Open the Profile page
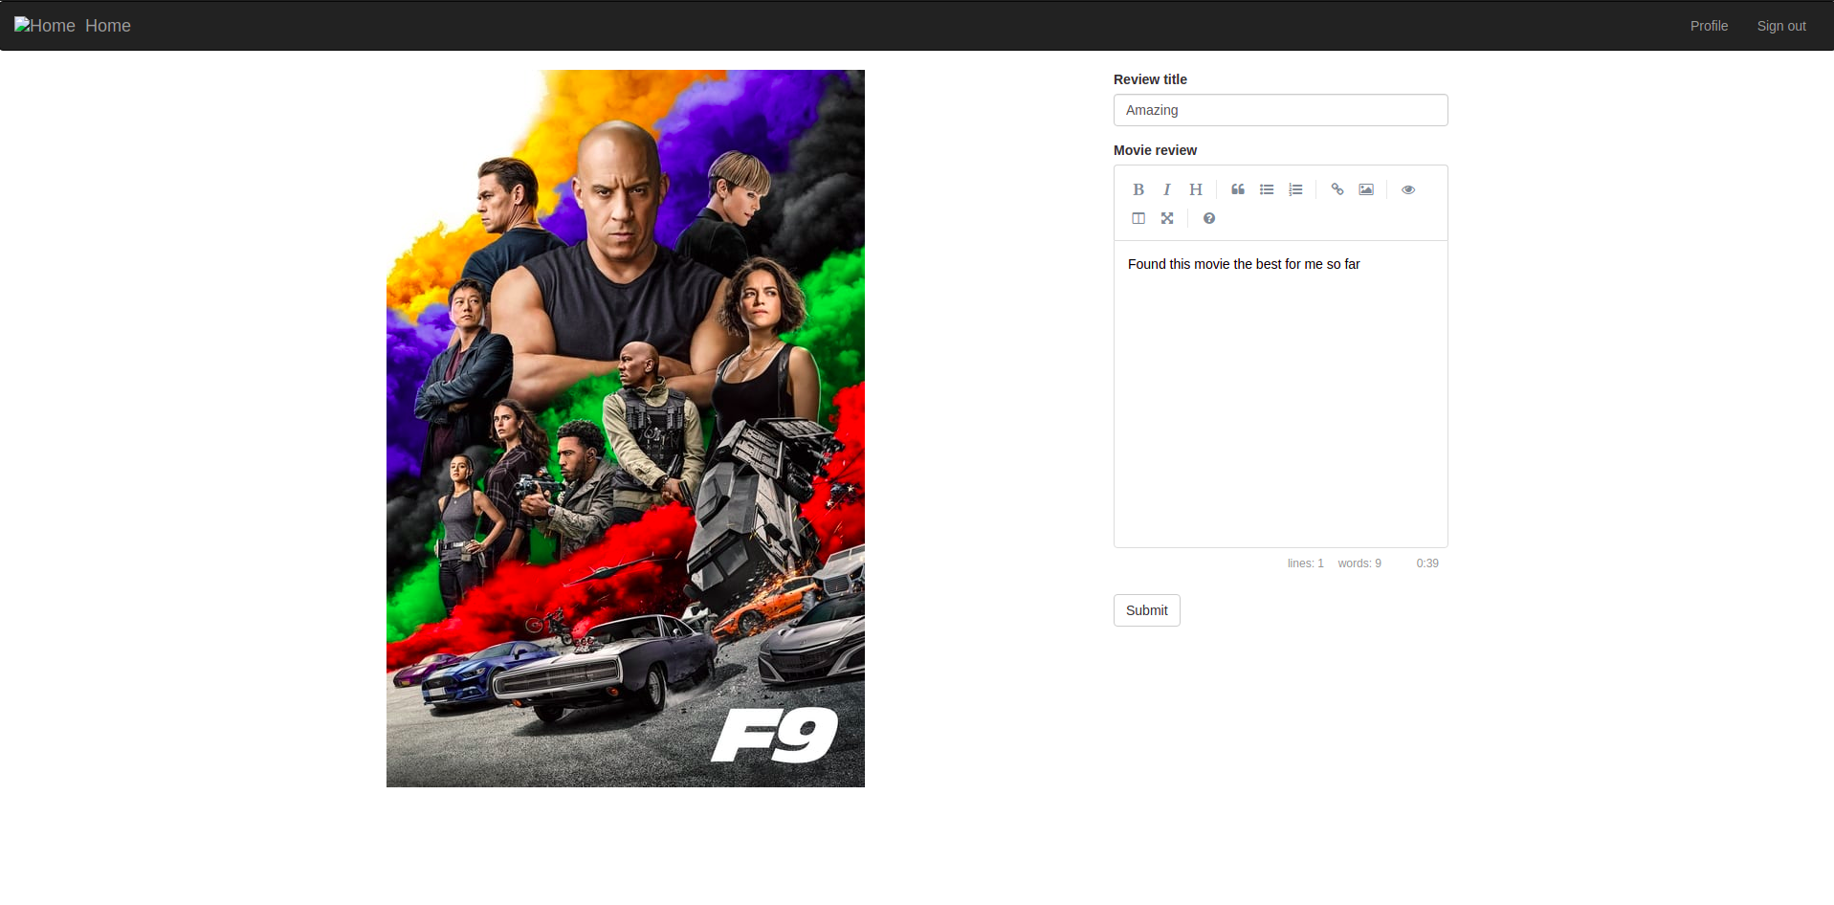 point(1709,26)
